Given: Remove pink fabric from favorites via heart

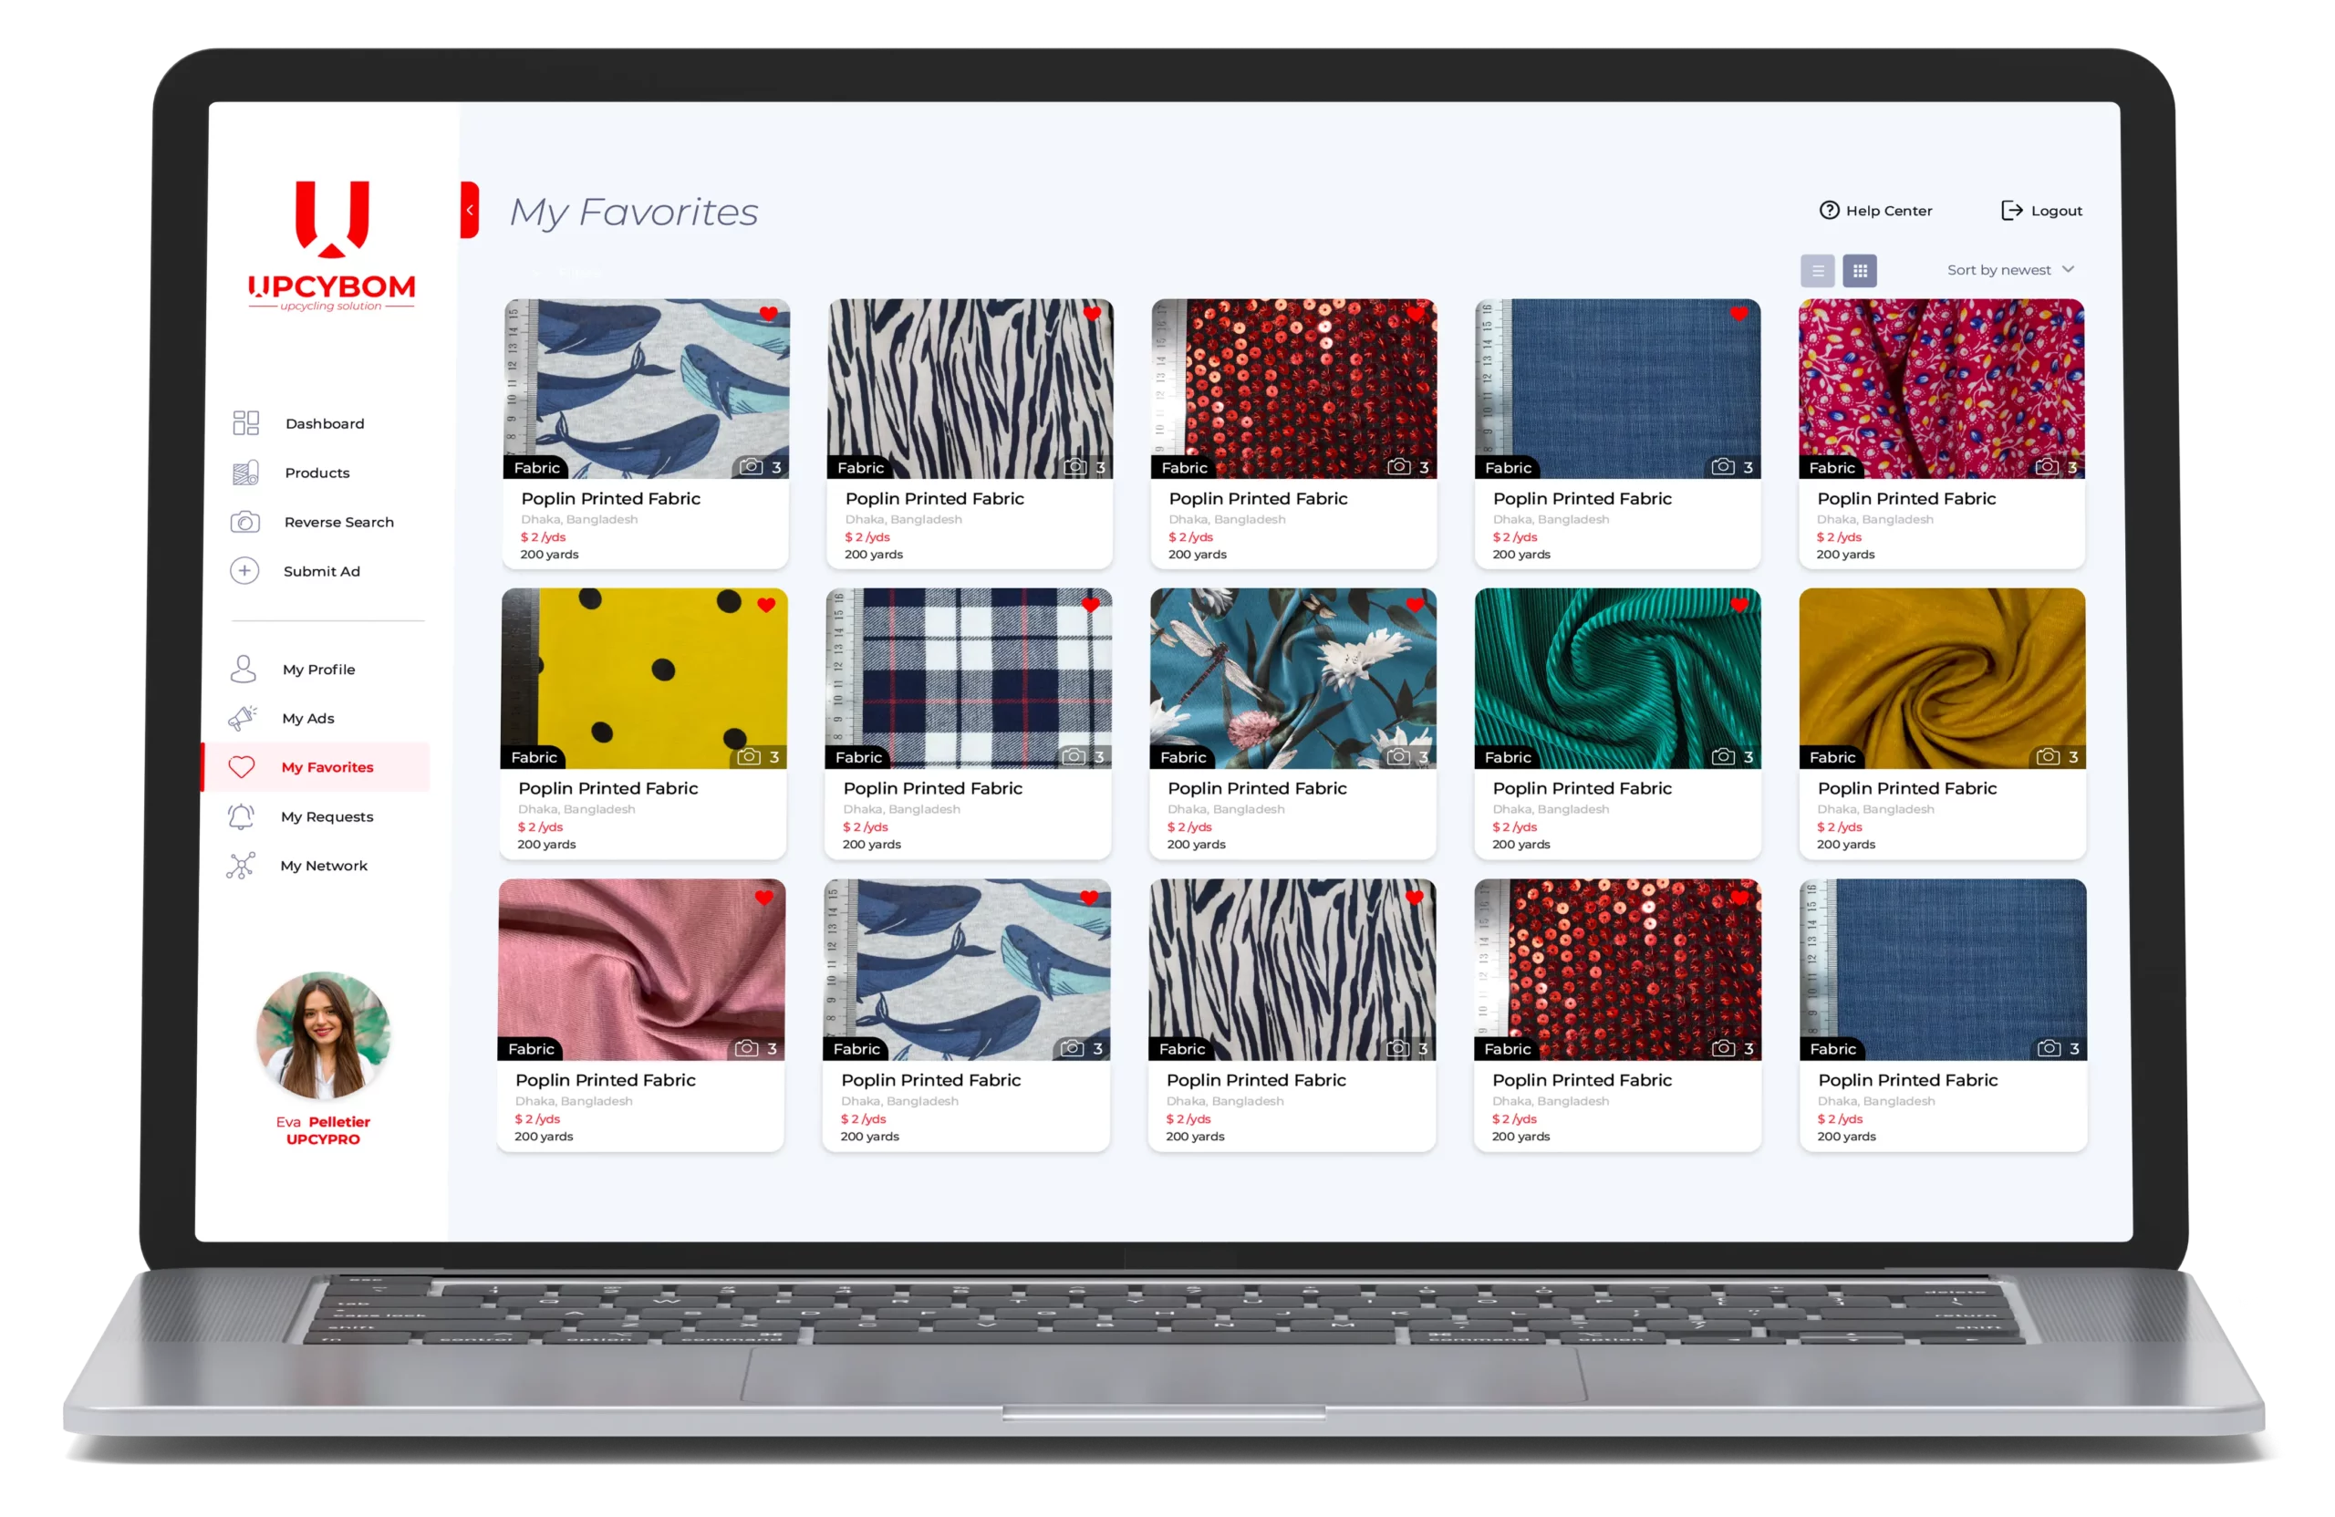Looking at the screenshot, I should click(x=764, y=898).
